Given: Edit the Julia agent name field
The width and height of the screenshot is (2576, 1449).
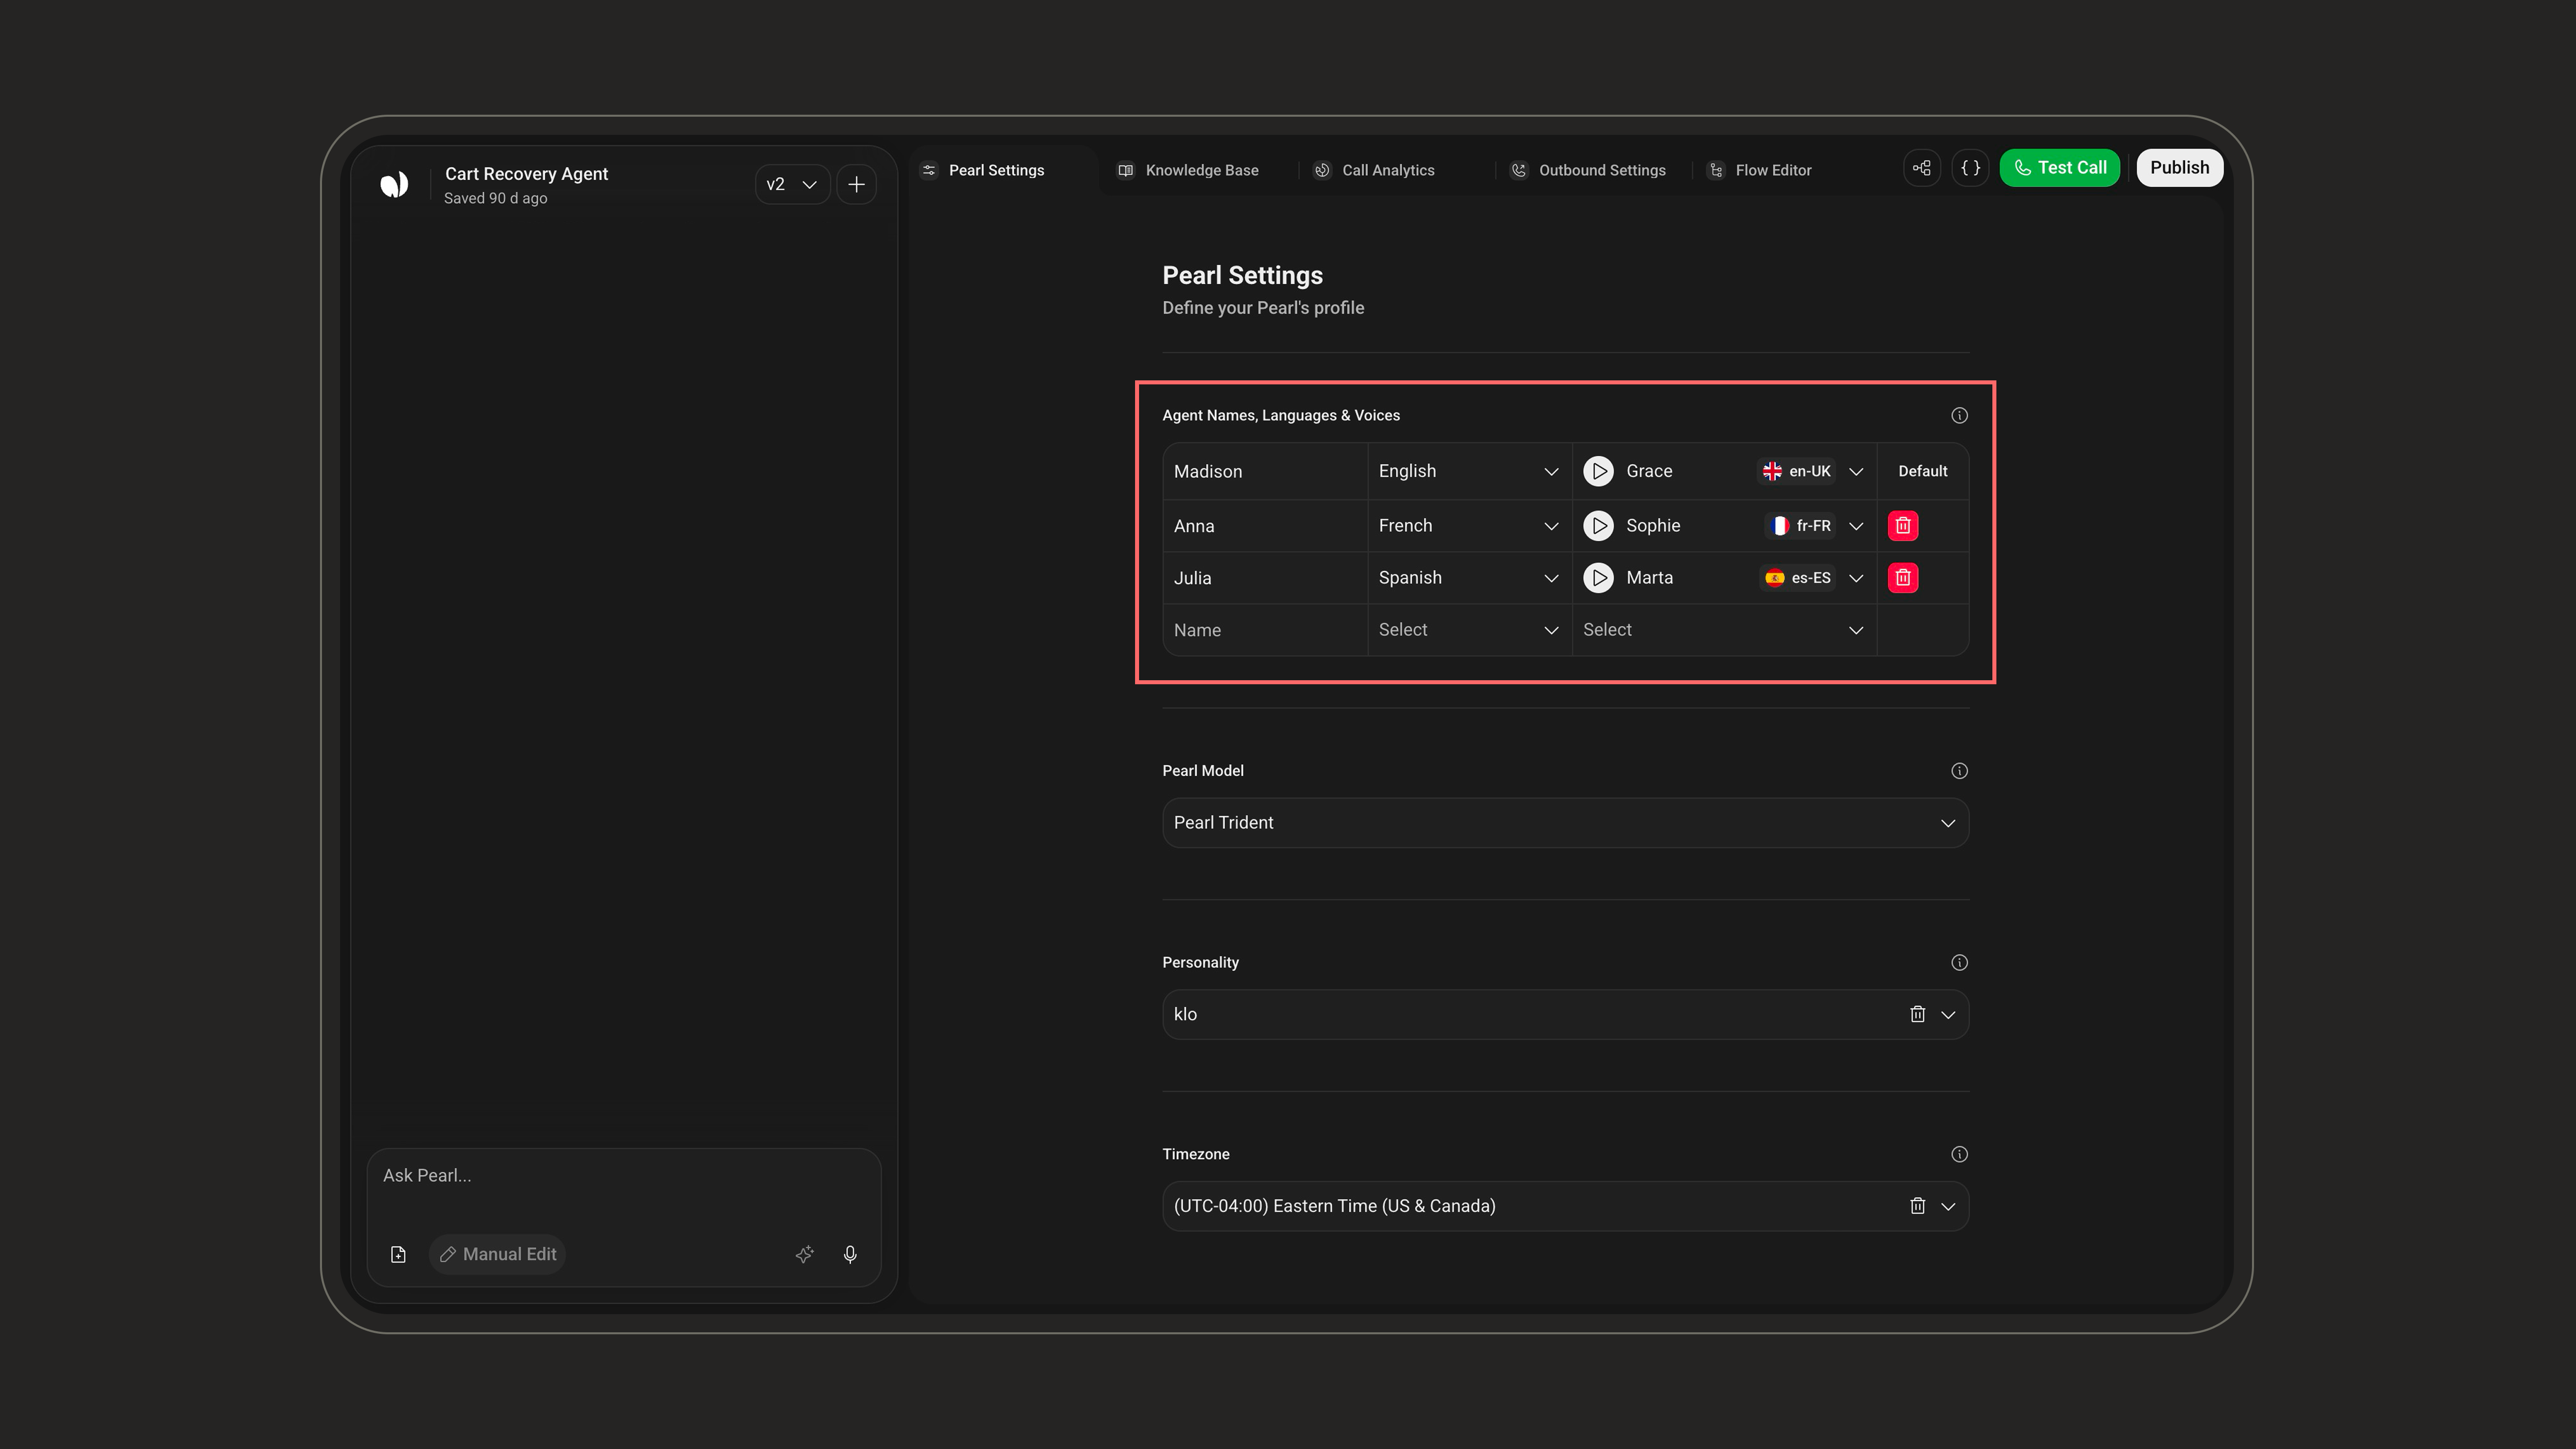Looking at the screenshot, I should click(x=1265, y=577).
